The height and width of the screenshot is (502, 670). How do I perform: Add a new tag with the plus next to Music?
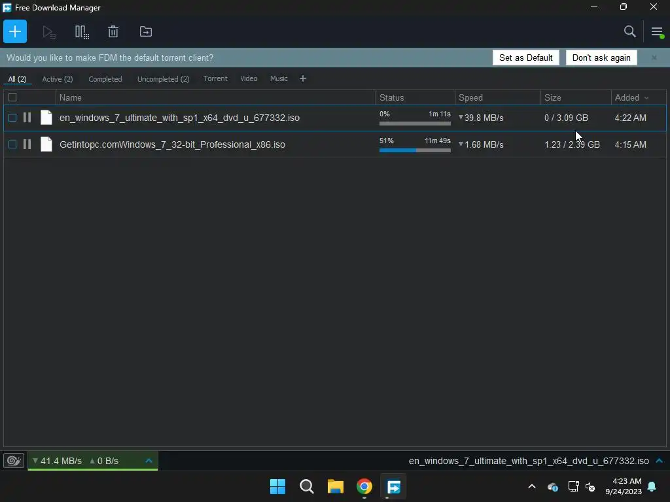[x=303, y=78]
